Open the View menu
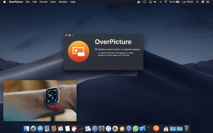The width and height of the screenshot is (213, 133). (x=53, y=2)
